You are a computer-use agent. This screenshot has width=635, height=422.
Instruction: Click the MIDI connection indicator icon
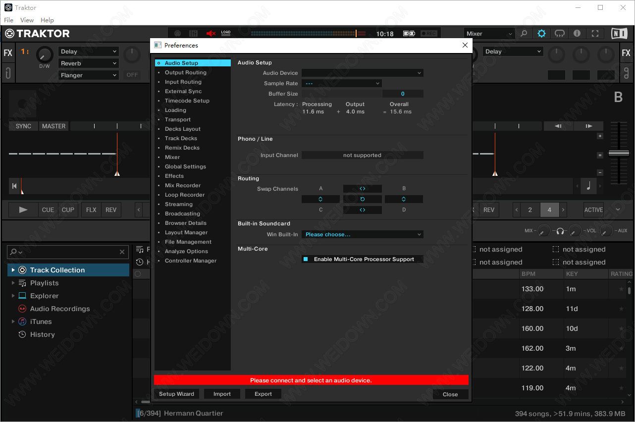pos(177,34)
